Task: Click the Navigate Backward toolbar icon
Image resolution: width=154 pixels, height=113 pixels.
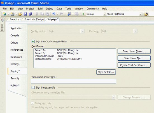Action: [69, 14]
